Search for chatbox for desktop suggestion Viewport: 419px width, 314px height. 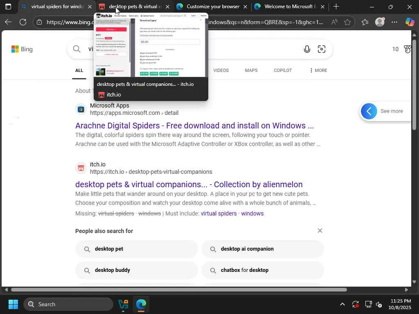click(263, 270)
